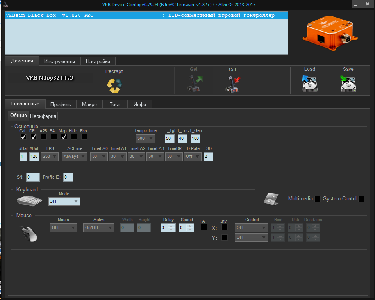
Task: Switch to the Макро tab
Action: [89, 105]
